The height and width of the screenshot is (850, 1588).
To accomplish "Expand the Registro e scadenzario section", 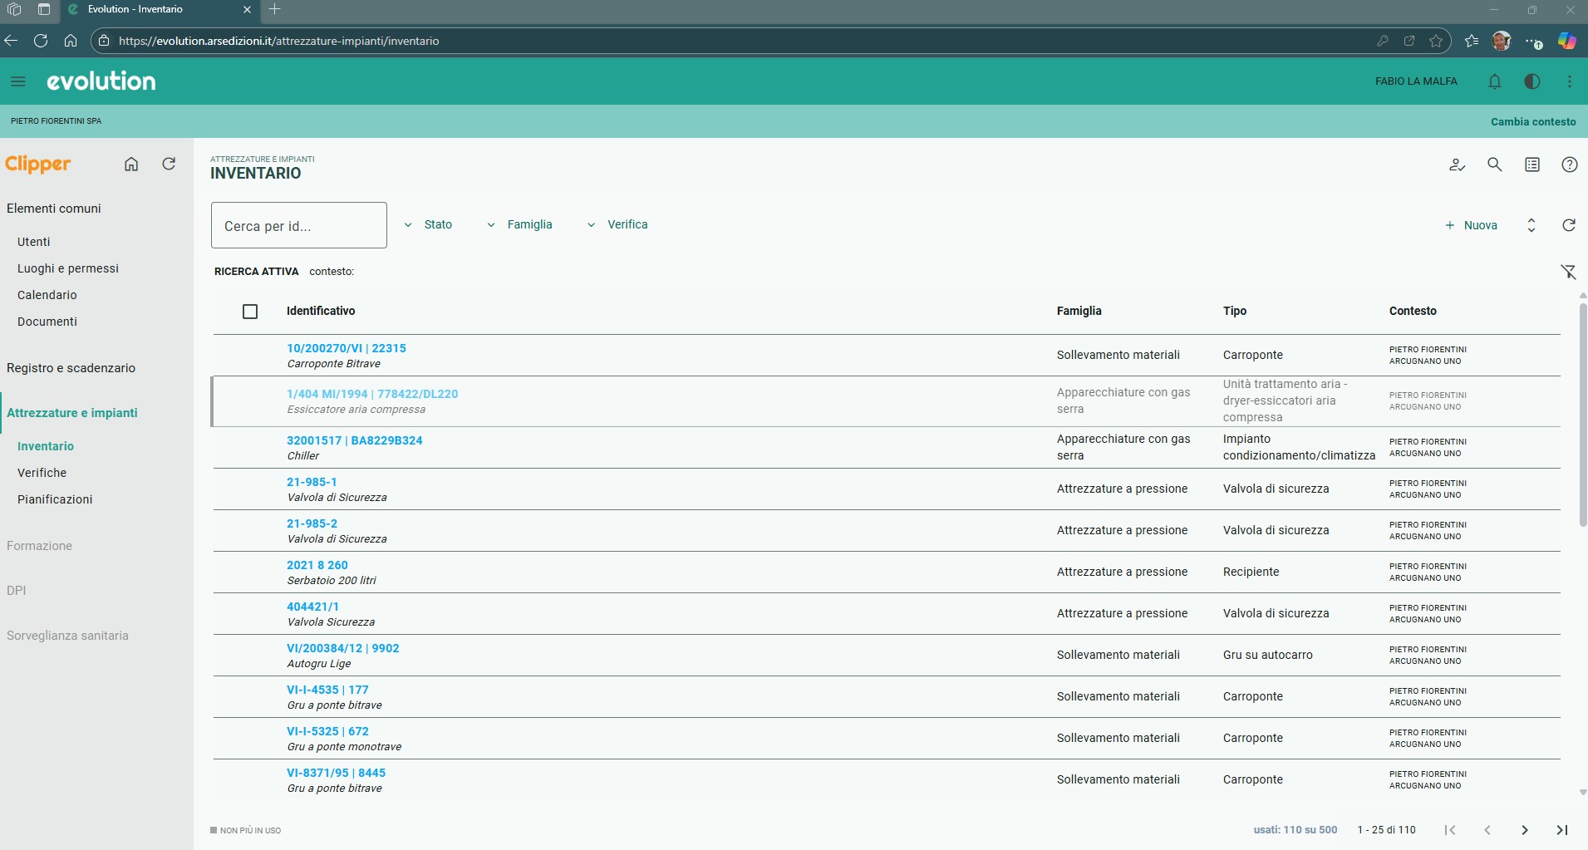I will [71, 368].
